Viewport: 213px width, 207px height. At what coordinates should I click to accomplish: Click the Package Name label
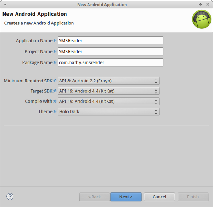pos(38,62)
